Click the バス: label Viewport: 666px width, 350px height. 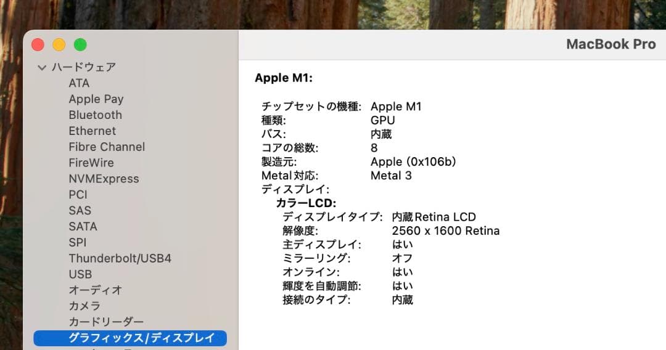coord(274,134)
